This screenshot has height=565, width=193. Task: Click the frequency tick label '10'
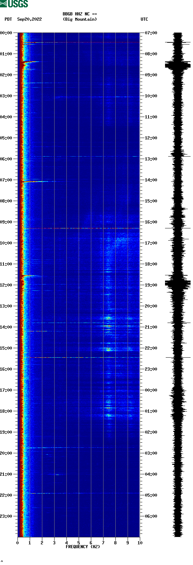pos(140,543)
